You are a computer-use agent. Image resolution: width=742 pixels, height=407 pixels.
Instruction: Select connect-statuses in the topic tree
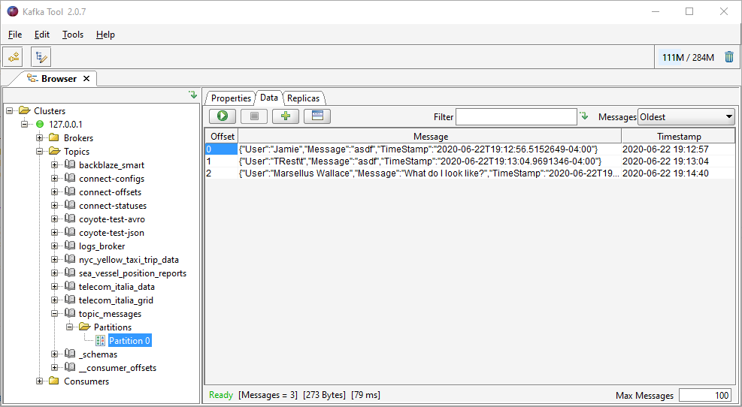tap(113, 206)
